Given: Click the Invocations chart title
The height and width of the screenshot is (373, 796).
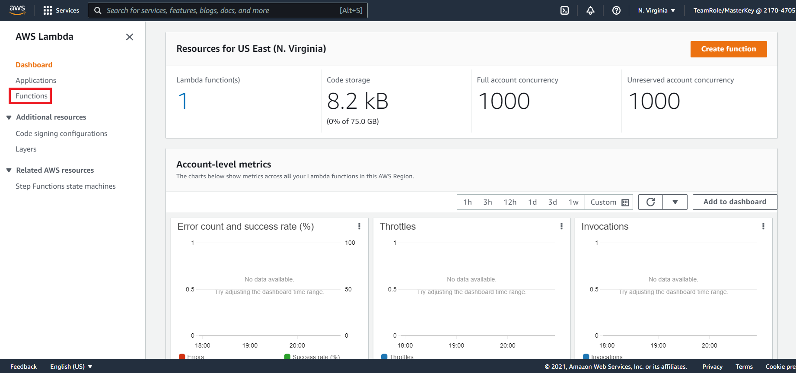Looking at the screenshot, I should point(605,227).
